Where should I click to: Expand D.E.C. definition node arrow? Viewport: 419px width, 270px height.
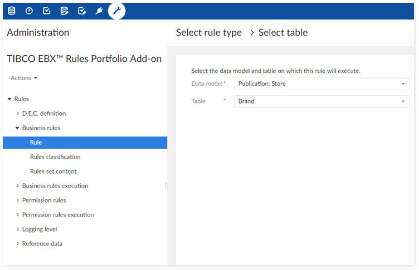pos(18,114)
